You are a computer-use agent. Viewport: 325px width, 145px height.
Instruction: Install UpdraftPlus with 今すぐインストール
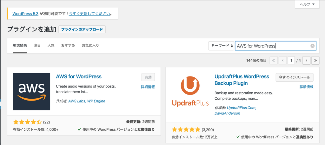[x=295, y=77]
